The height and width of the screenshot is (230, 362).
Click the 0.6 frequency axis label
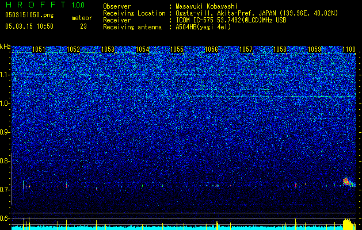(5, 218)
